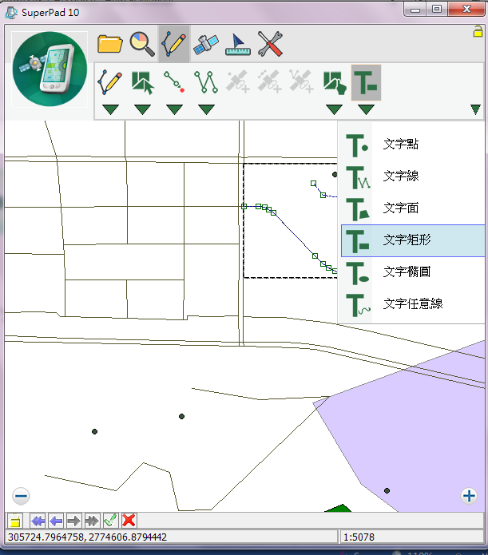The width and height of the screenshot is (488, 555).
Task: Expand dropdown under selection arrow tool
Action: (142, 109)
